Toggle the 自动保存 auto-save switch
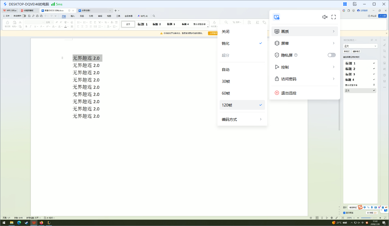Image resolution: width=389 pixels, height=226 pixels. point(24,16)
